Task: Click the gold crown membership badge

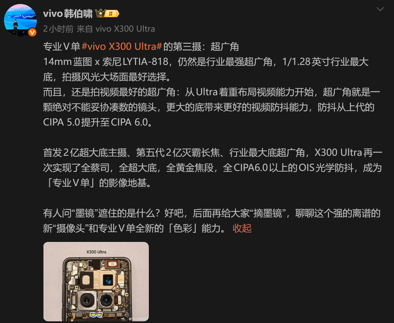Action: [x=101, y=13]
